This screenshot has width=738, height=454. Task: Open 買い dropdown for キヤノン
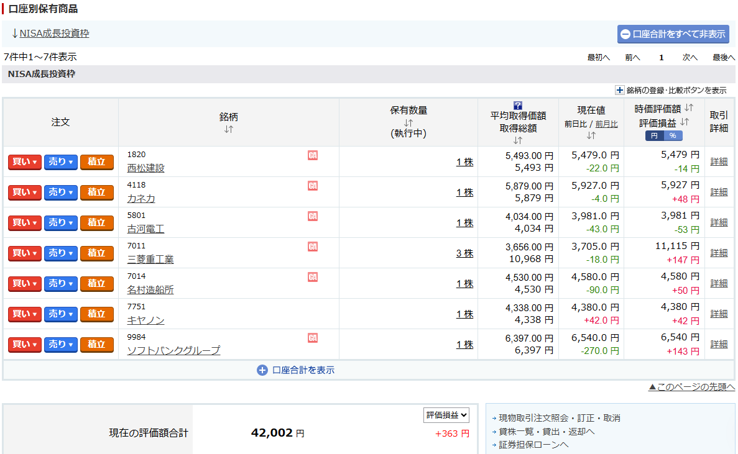(x=24, y=314)
